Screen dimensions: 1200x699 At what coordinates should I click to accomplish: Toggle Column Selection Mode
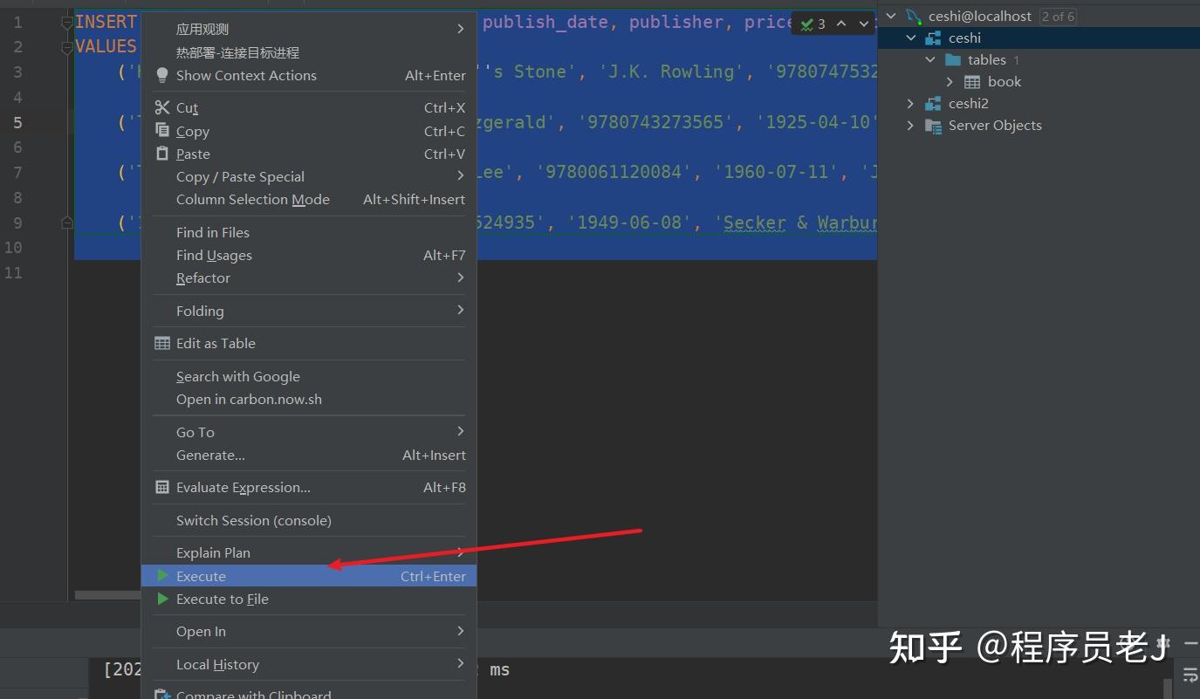click(x=253, y=199)
